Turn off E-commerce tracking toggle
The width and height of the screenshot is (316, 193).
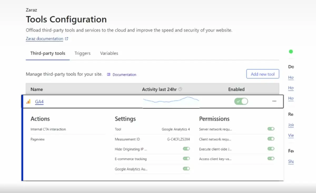tap(186, 159)
